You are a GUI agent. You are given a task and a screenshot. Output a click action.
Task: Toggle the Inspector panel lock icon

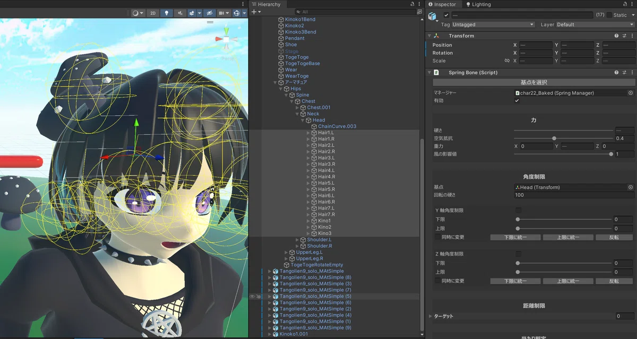click(x=625, y=4)
